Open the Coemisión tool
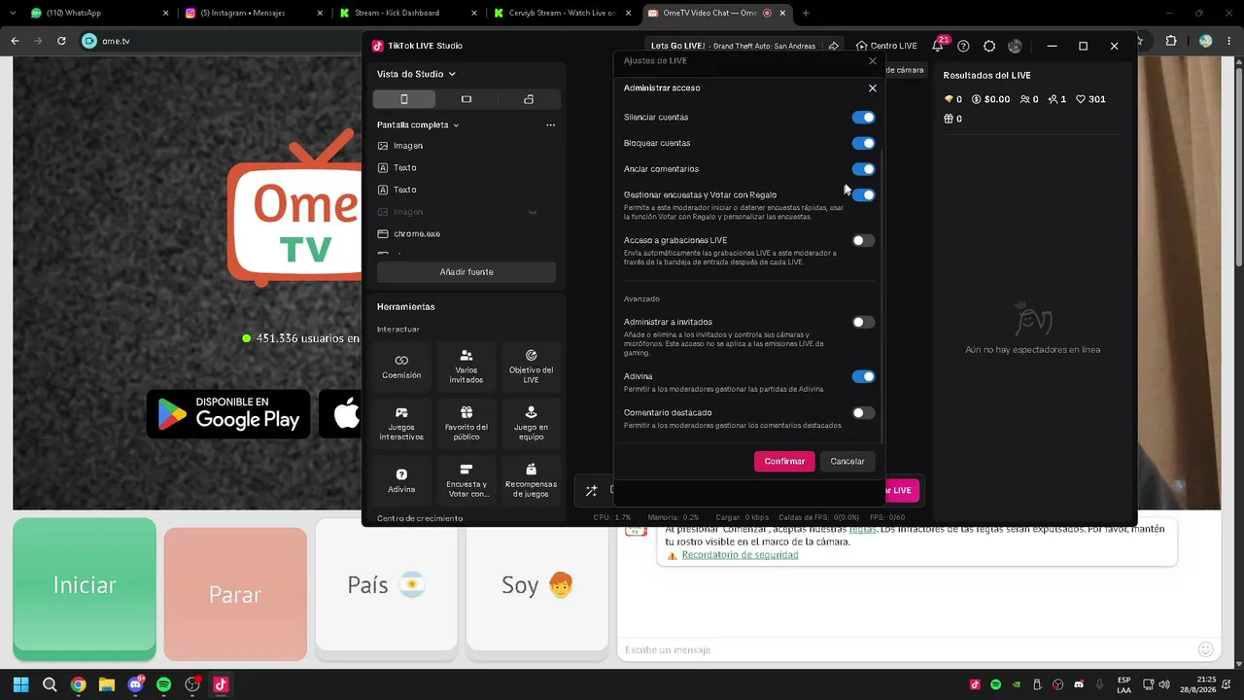The image size is (1244, 700). [401, 365]
